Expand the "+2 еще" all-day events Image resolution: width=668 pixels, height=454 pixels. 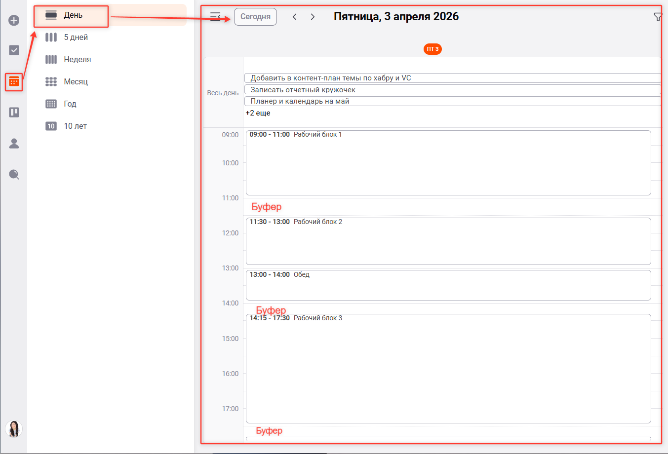(x=258, y=113)
